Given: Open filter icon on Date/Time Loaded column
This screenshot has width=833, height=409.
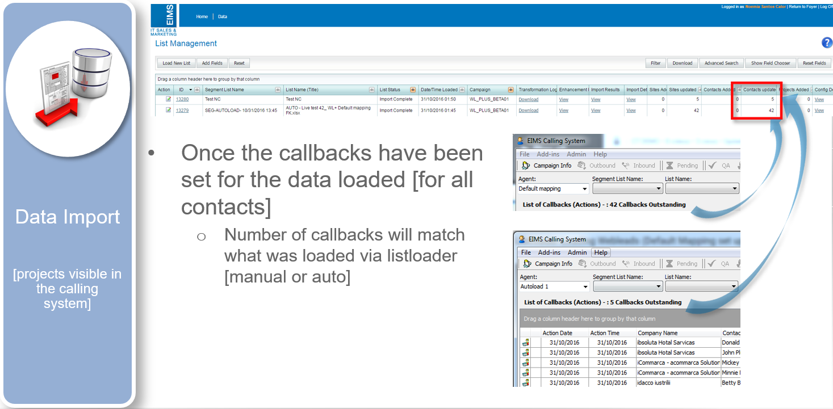Looking at the screenshot, I should 462,90.
